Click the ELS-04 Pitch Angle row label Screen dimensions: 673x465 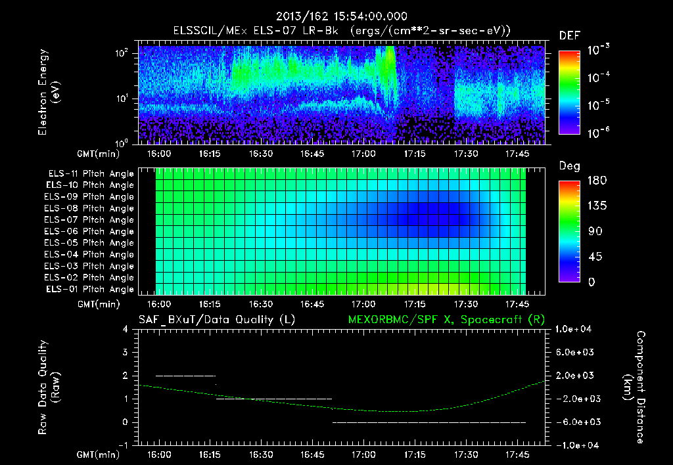coord(89,255)
